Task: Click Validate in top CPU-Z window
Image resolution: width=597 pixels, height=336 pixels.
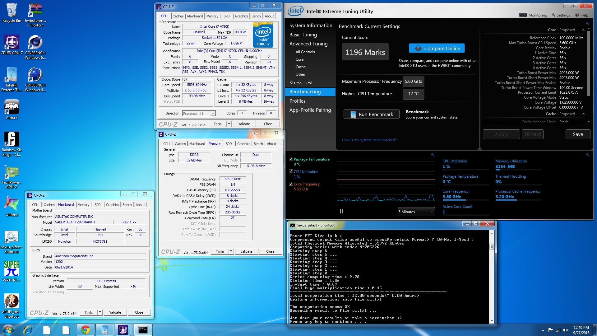Action: click(244, 124)
